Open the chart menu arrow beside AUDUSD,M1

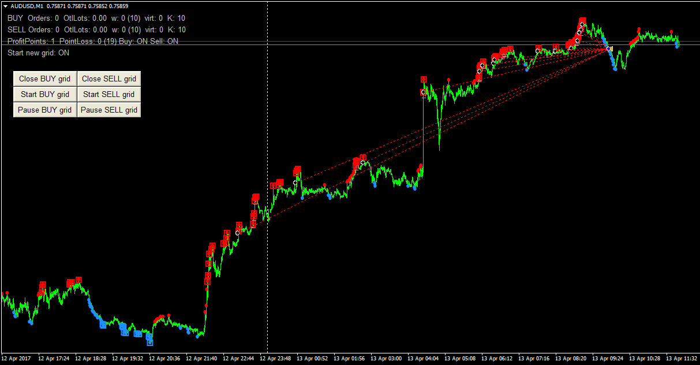pyautogui.click(x=5, y=6)
